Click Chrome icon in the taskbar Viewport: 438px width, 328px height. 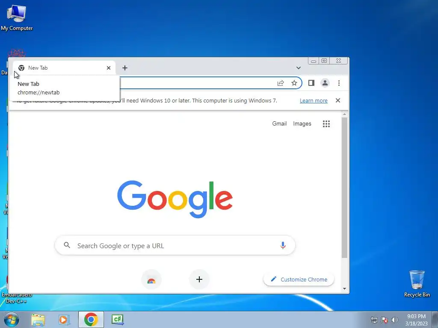point(91,319)
